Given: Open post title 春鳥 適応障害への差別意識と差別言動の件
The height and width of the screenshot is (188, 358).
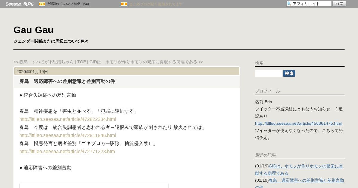Looking at the screenshot, I should click(x=67, y=81).
